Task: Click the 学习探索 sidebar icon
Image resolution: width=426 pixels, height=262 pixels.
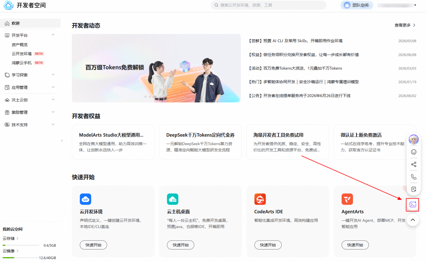Action: pos(7,75)
